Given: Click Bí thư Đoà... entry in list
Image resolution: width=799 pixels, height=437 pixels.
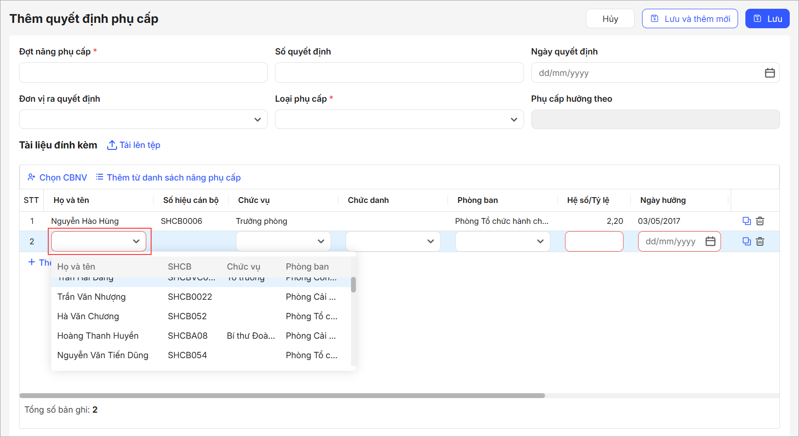Looking at the screenshot, I should pyautogui.click(x=251, y=336).
